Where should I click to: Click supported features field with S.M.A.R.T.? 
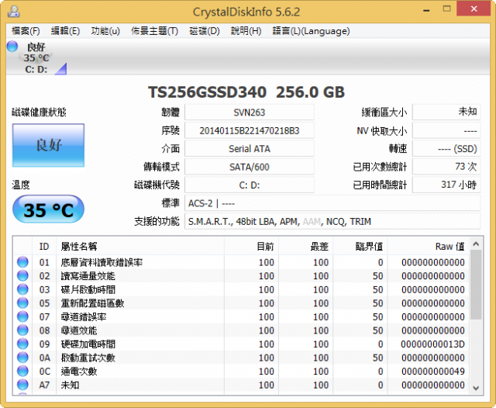332,222
